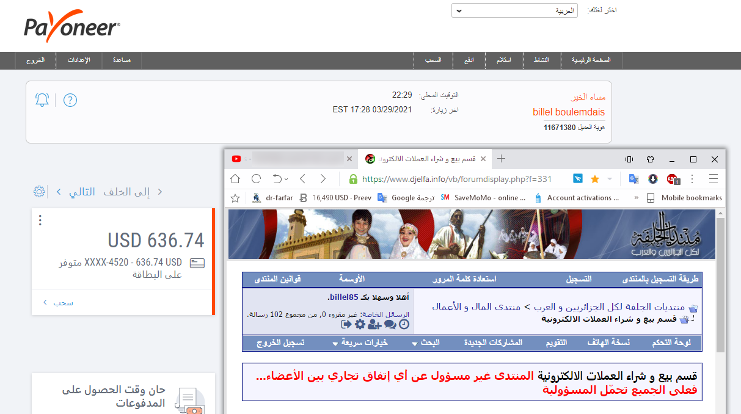Open the Mobile bookmarks folder
741x414 pixels.
coord(684,198)
